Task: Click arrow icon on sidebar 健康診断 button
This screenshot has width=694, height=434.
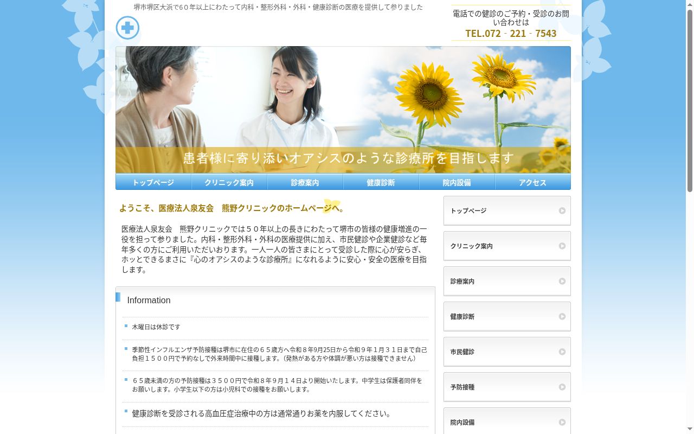Action: click(x=562, y=316)
